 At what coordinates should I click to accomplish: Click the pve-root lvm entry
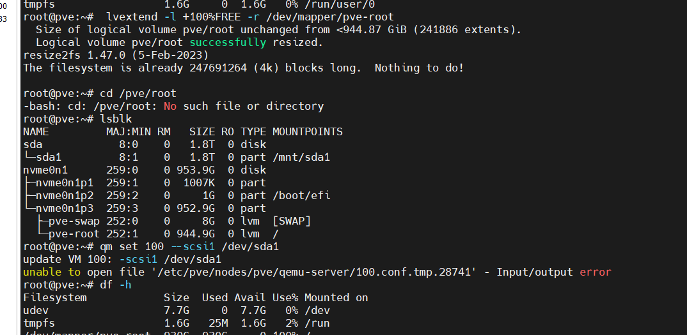pos(74,234)
